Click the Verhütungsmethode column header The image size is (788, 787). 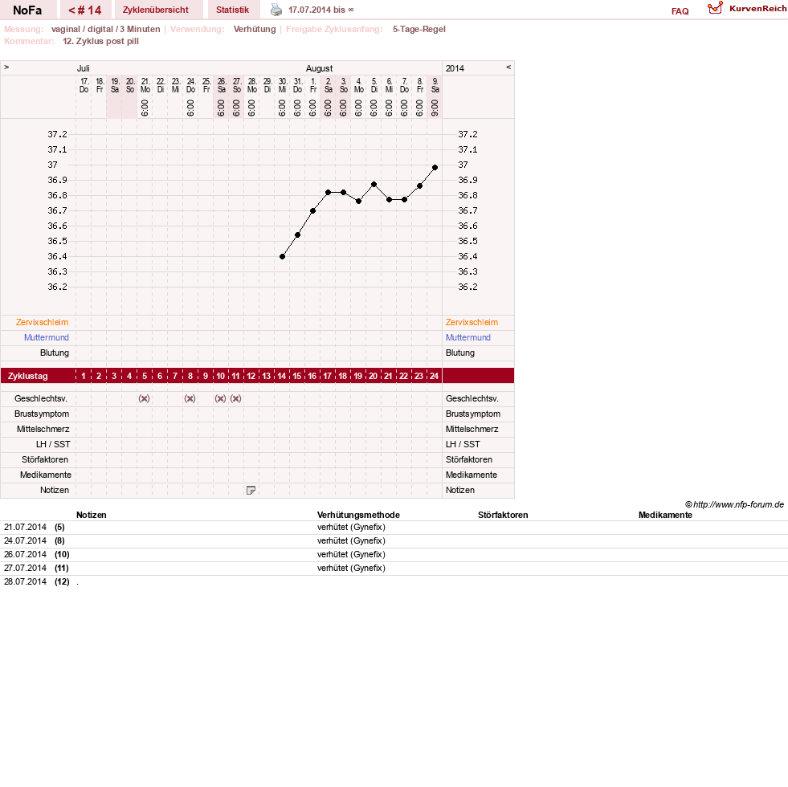point(358,515)
